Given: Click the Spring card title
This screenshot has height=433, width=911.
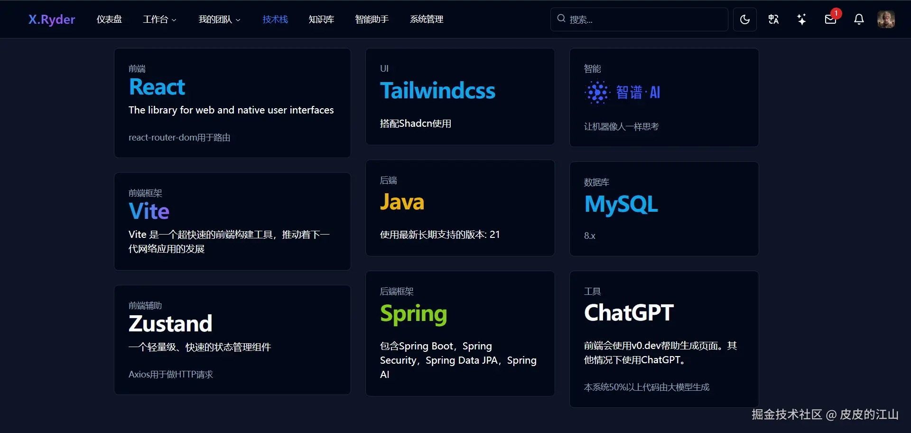Looking at the screenshot, I should [x=413, y=314].
